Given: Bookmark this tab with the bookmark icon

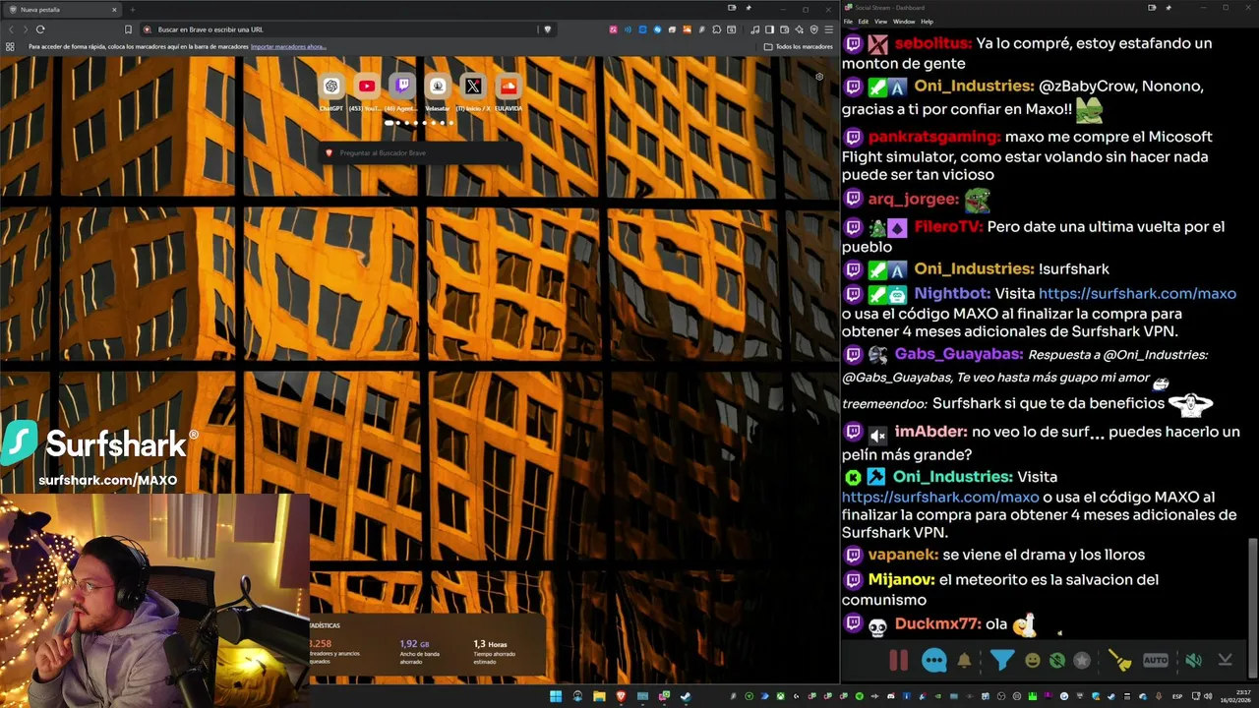Looking at the screenshot, I should point(128,29).
